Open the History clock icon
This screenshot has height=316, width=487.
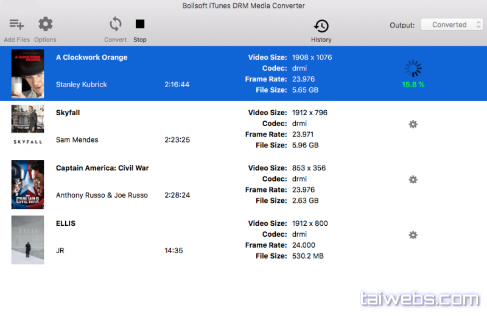click(321, 26)
